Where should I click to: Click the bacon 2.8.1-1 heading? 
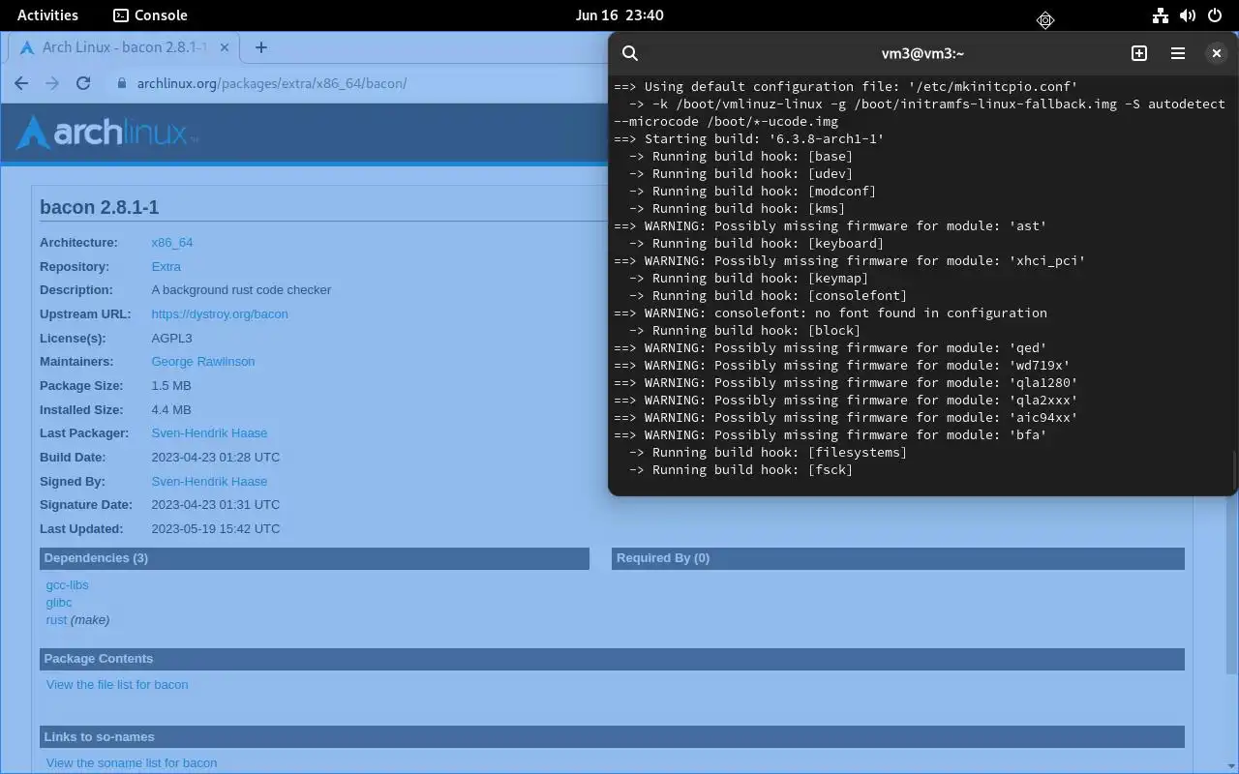coord(99,207)
